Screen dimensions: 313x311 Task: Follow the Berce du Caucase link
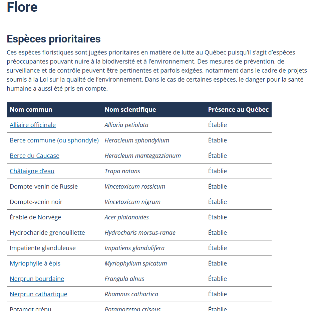[x=34, y=156]
